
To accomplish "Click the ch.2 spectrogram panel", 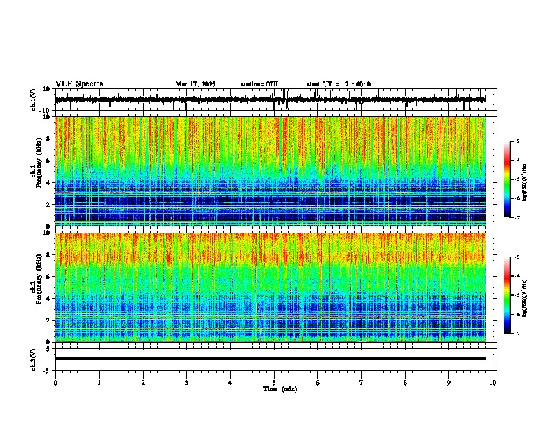I will [x=270, y=287].
